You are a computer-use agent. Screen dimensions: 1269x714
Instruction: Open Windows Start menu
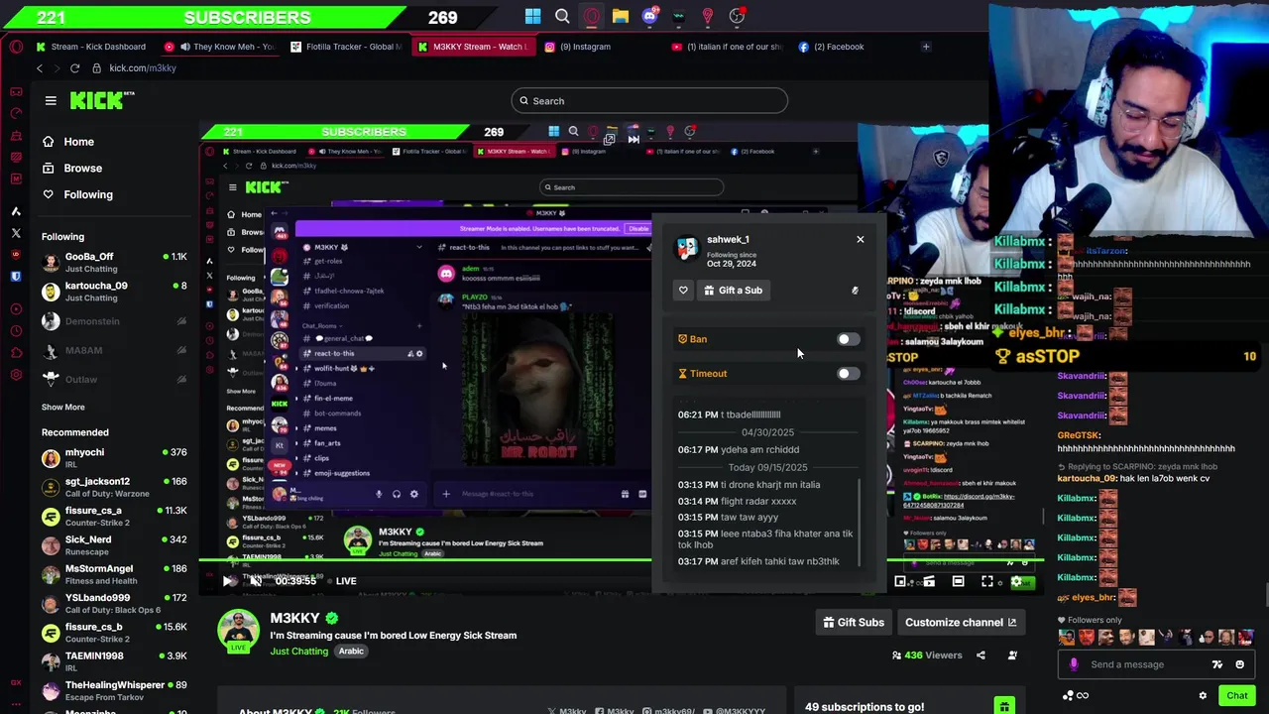(533, 16)
